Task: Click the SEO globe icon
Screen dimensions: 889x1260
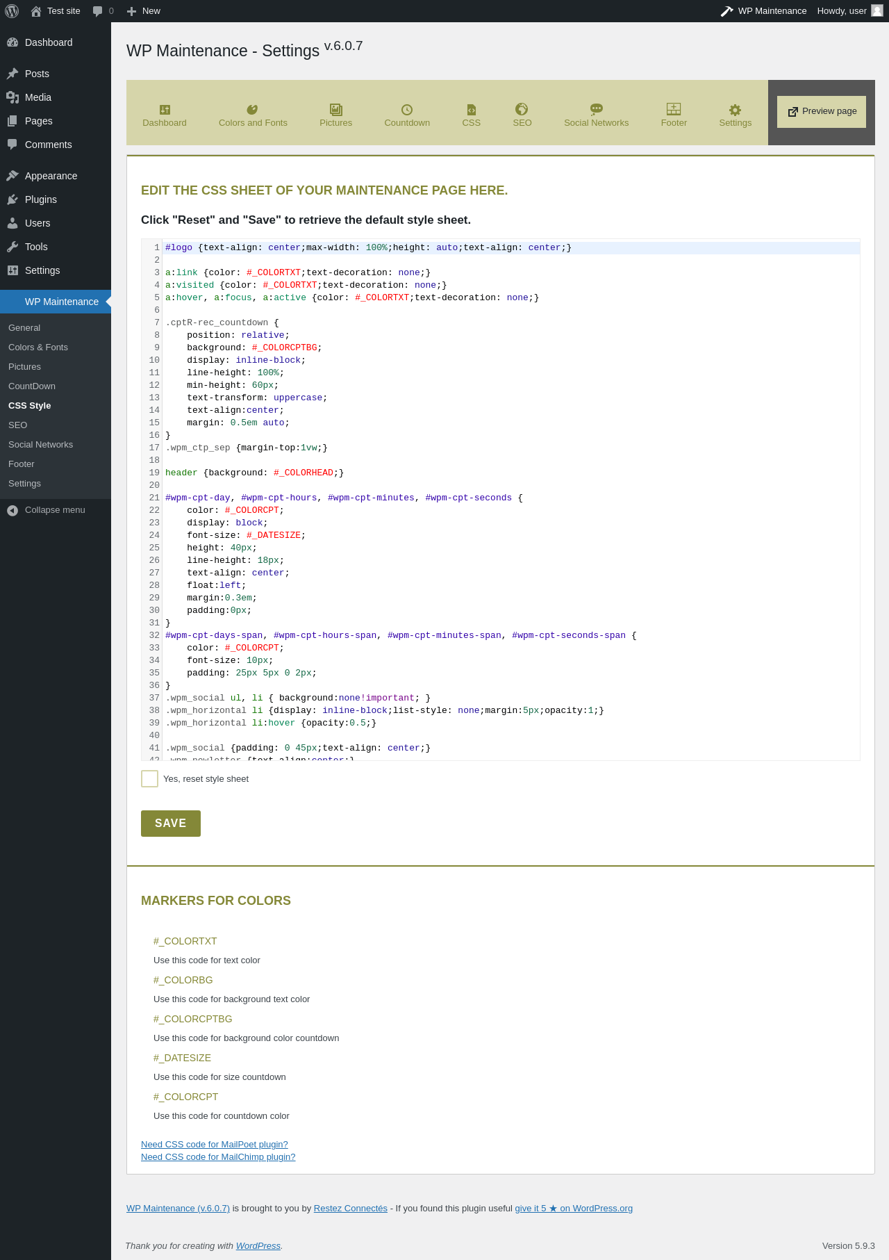Action: pyautogui.click(x=522, y=109)
